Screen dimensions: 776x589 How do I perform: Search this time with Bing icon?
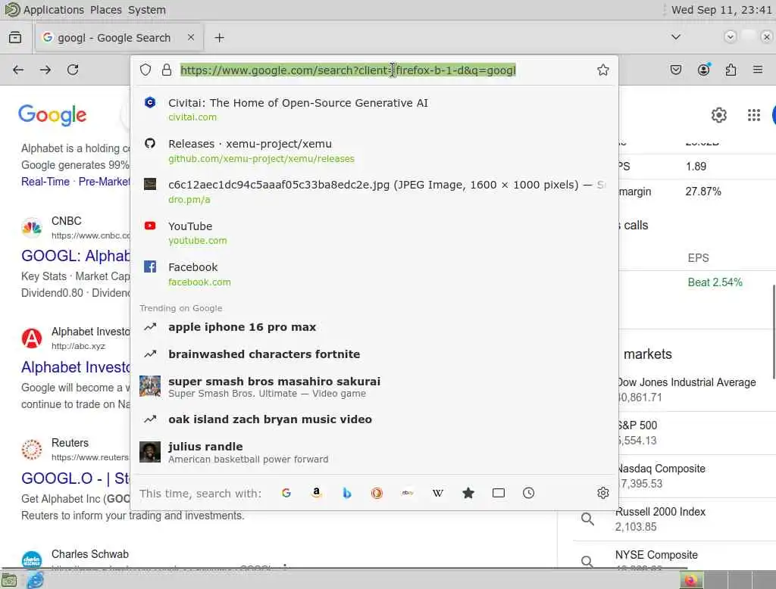pos(347,493)
